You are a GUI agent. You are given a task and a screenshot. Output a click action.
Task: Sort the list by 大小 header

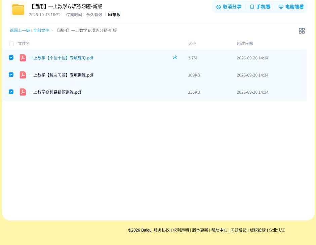(x=192, y=43)
